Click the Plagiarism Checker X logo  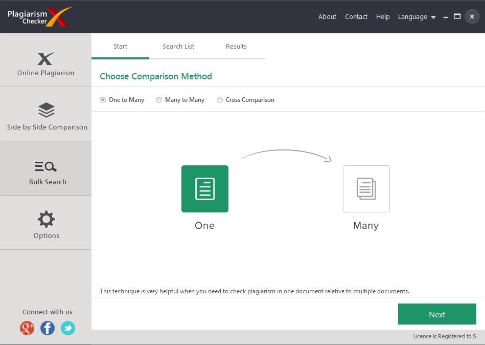click(39, 17)
